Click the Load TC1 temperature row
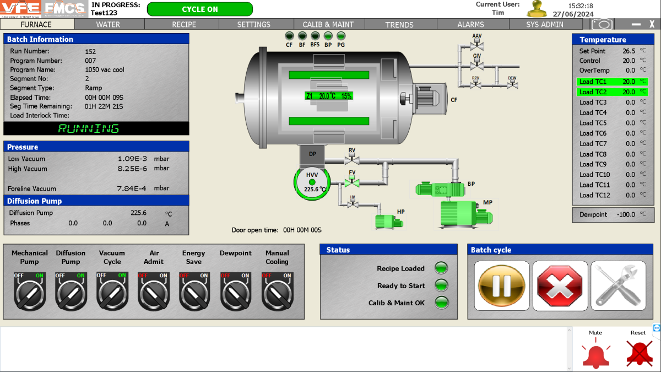The image size is (661, 372). [x=613, y=82]
